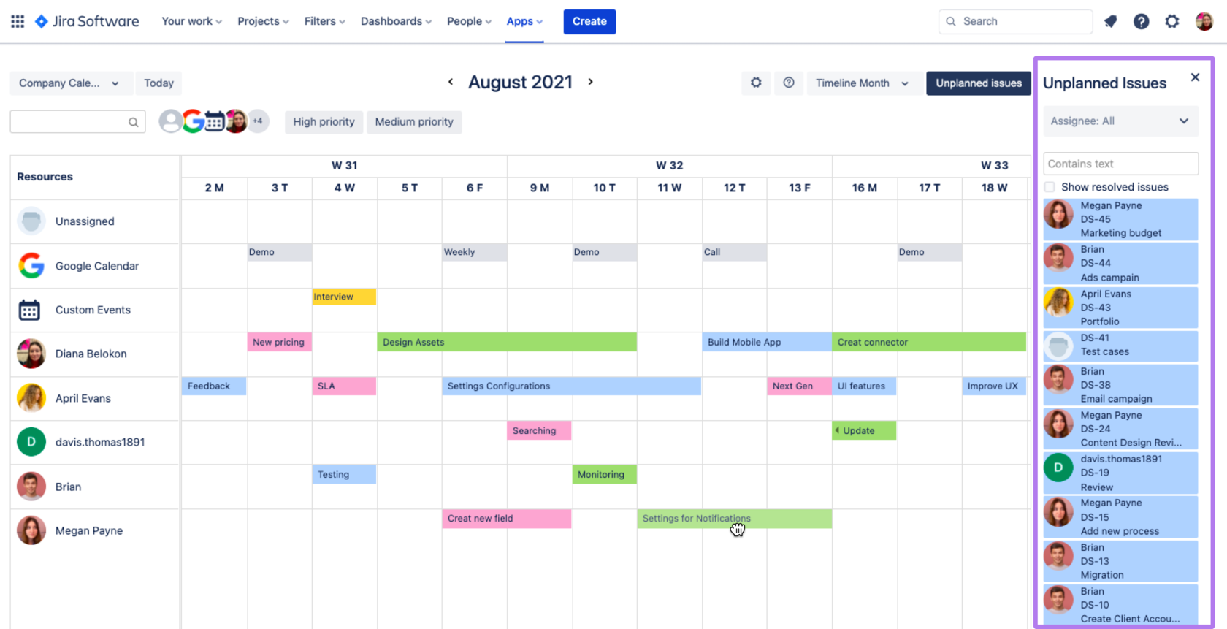
Task: Open calendar settings gear beside Timeline Month
Action: 756,83
